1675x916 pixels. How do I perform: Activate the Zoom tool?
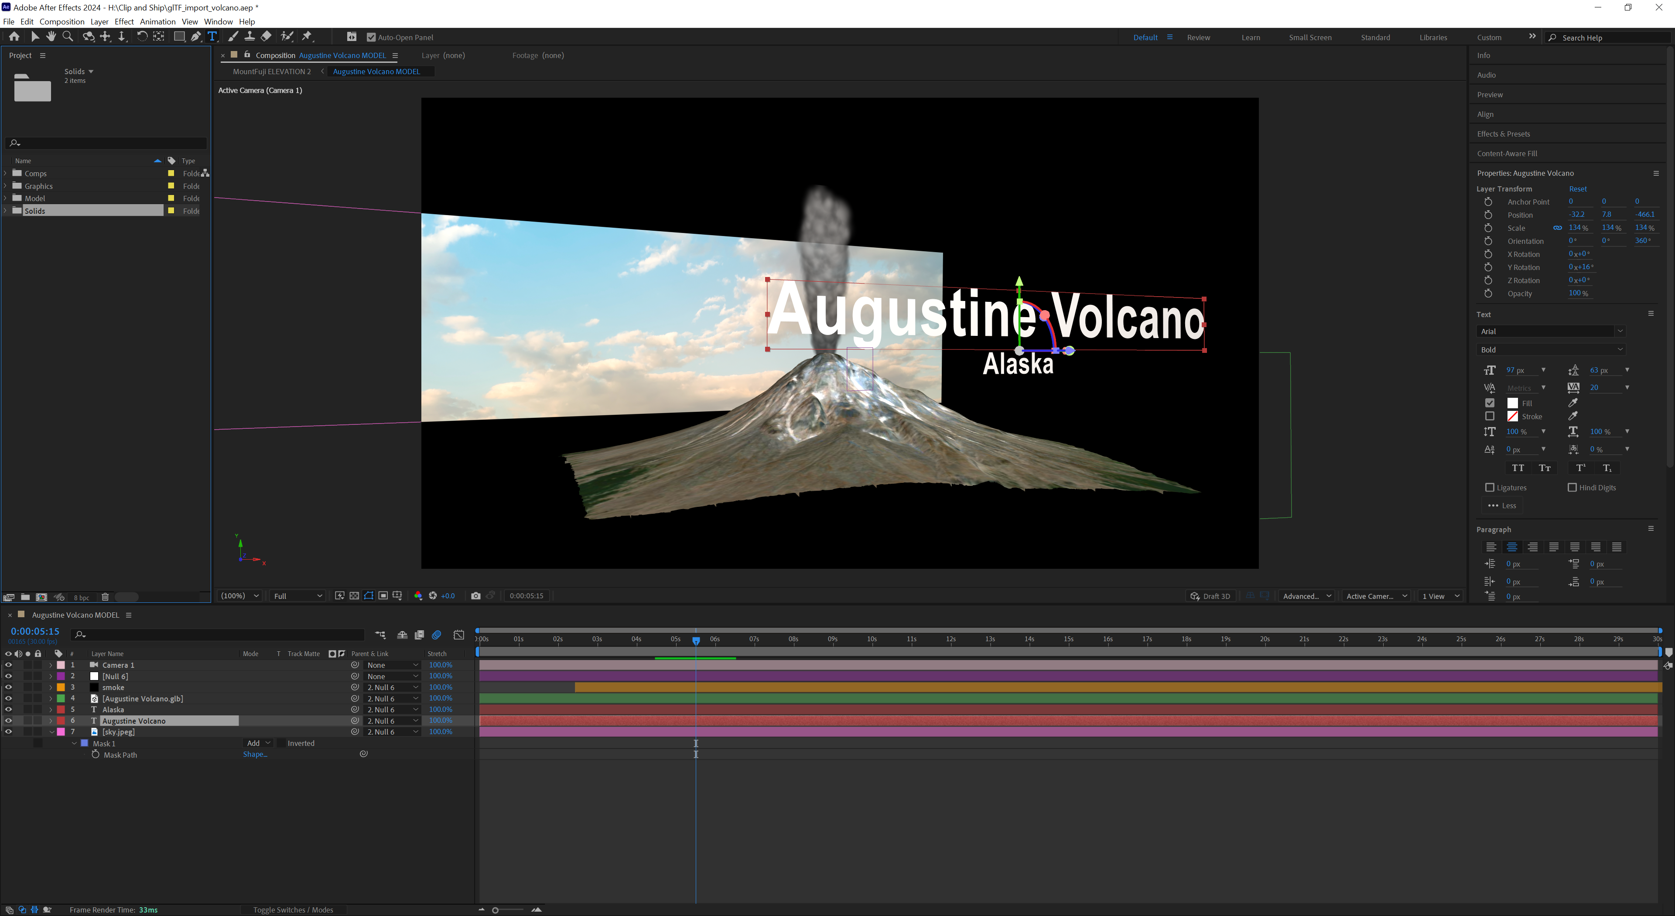[68, 36]
